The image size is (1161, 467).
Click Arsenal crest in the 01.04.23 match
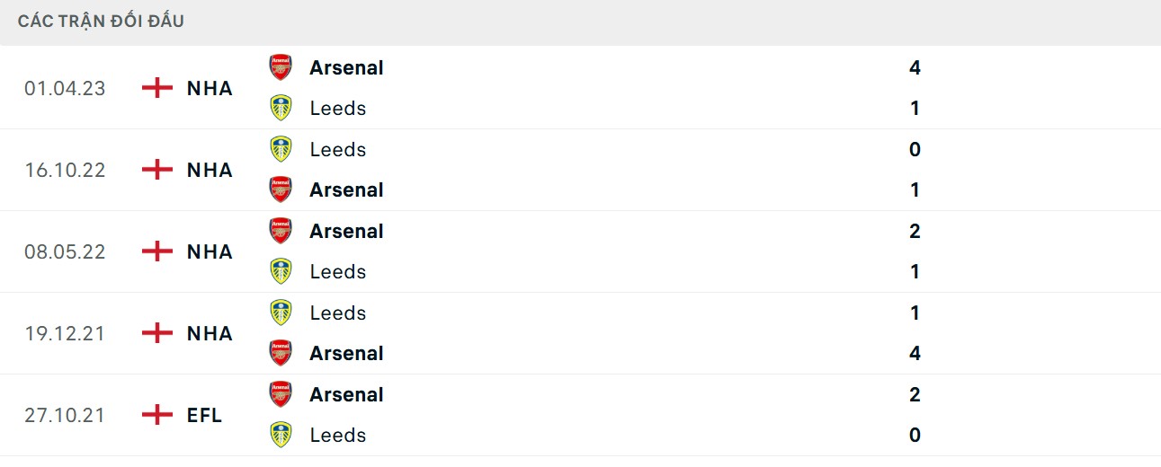click(281, 67)
